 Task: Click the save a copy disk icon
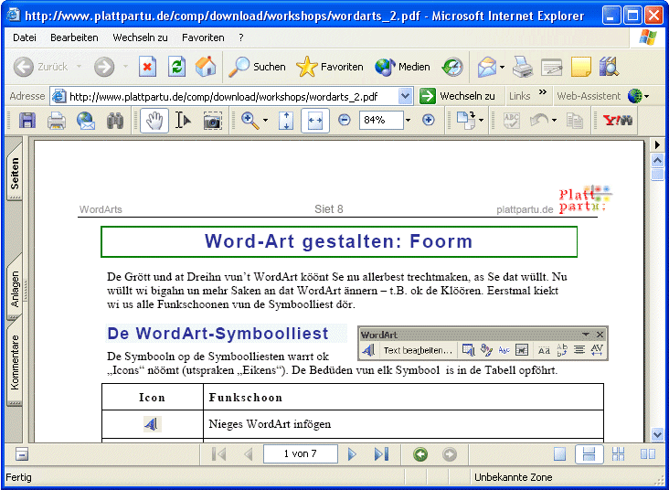point(27,120)
